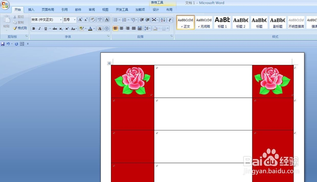Select the top-left rose picture
Screen dimensions: 317x182
tap(133, 81)
